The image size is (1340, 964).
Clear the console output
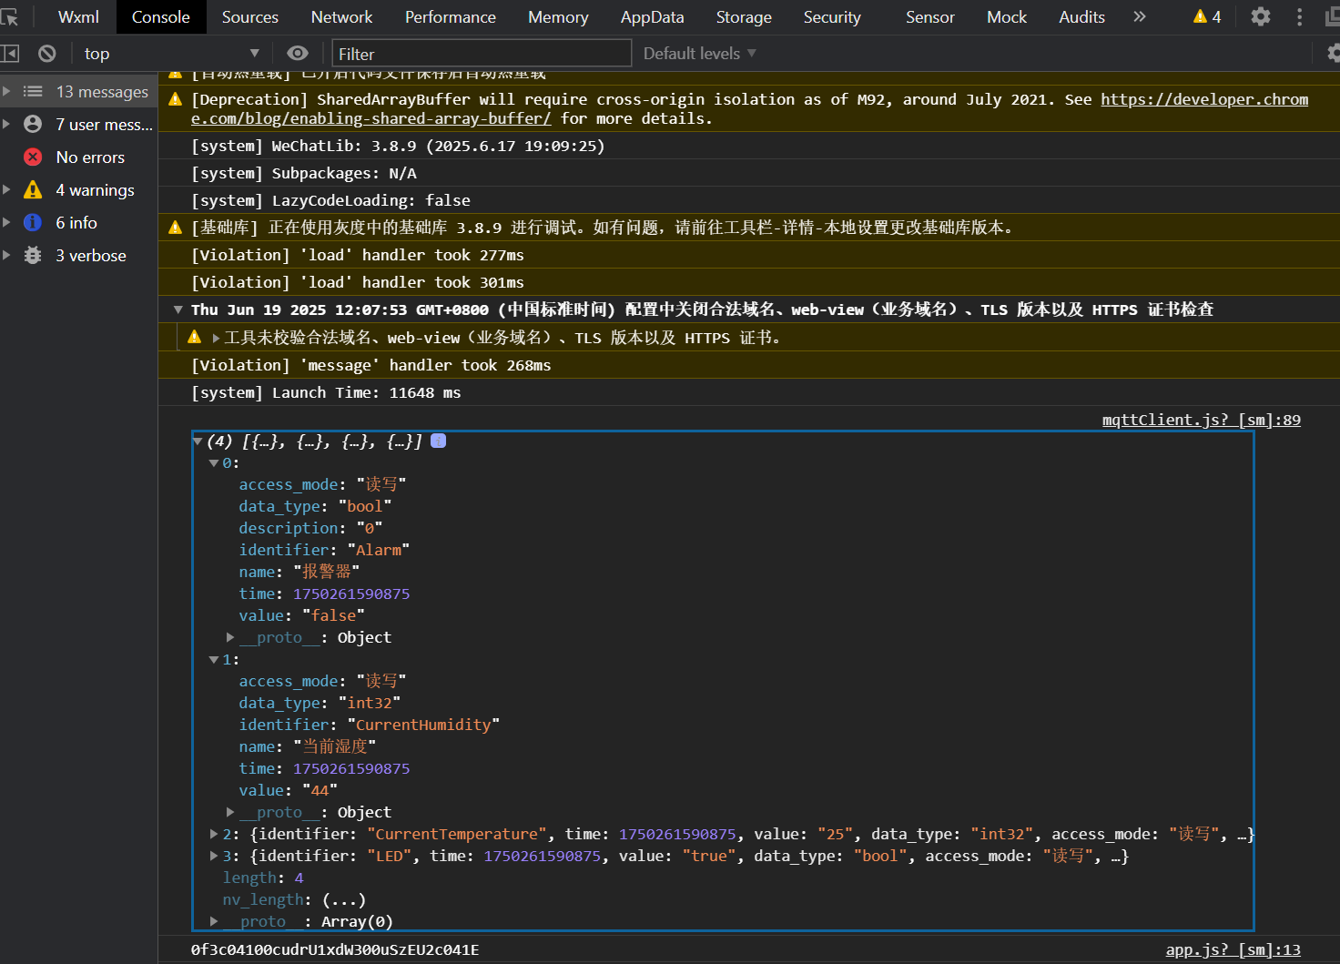click(46, 53)
